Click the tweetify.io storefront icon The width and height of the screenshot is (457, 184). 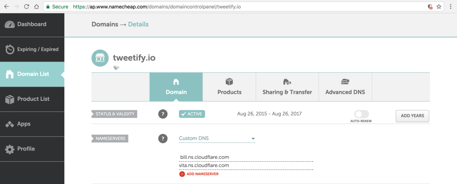[x=100, y=58]
